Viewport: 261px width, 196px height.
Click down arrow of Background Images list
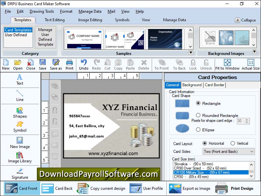(253, 45)
